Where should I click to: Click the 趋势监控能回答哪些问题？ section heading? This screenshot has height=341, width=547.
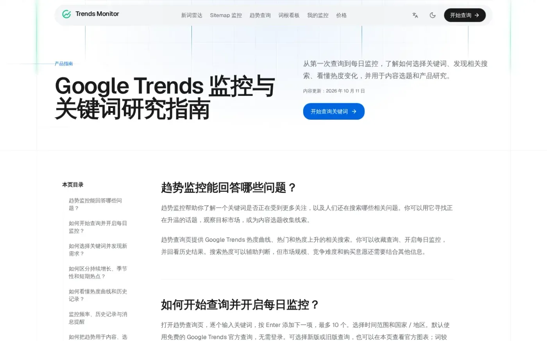pyautogui.click(x=229, y=187)
